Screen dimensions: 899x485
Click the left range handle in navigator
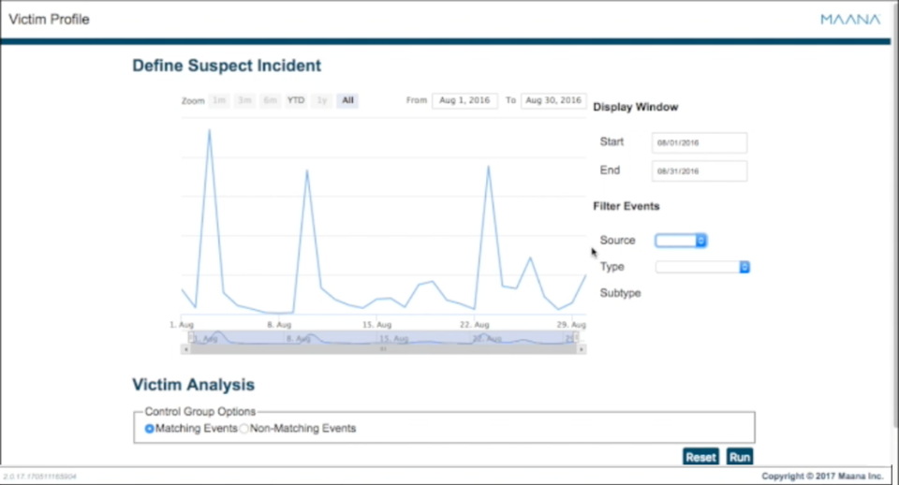coord(192,337)
